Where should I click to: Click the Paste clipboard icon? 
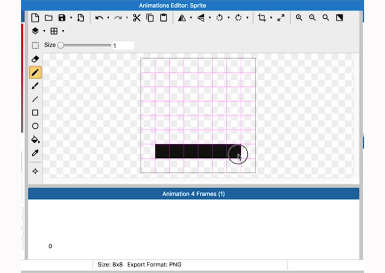[x=163, y=18]
